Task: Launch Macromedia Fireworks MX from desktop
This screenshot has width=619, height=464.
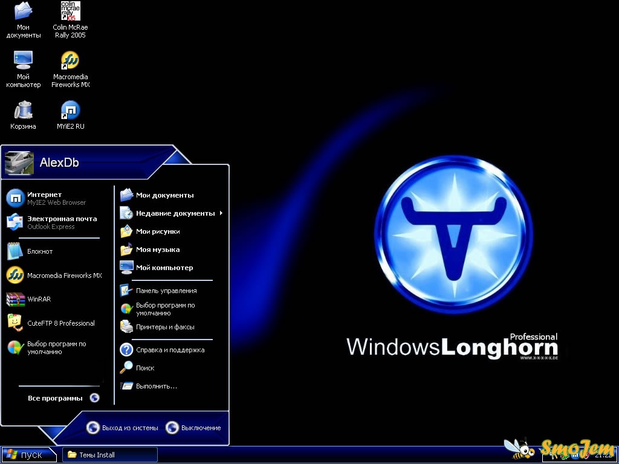Action: click(x=70, y=69)
